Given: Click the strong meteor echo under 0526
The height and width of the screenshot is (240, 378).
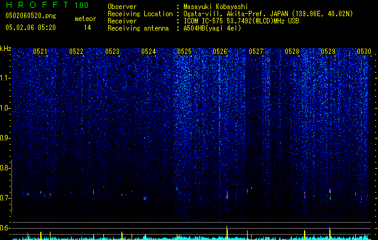Looking at the screenshot, I should pyautogui.click(x=227, y=195).
